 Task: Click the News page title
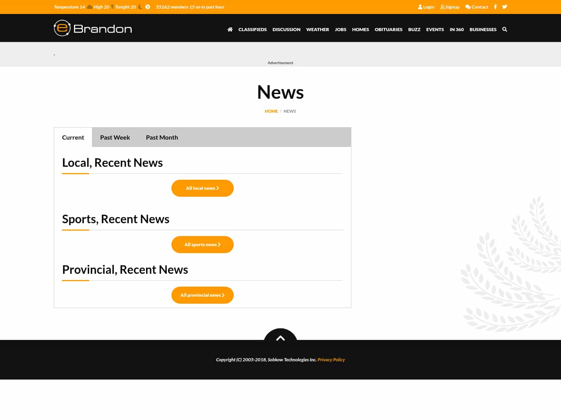280,92
